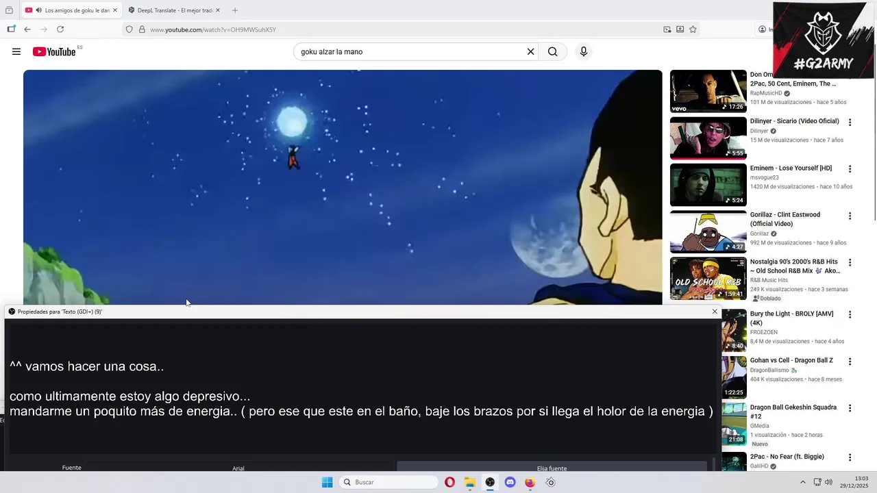Image resolution: width=877 pixels, height=493 pixels.
Task: Open more options for Clint Eastwood video
Action: click(x=850, y=216)
